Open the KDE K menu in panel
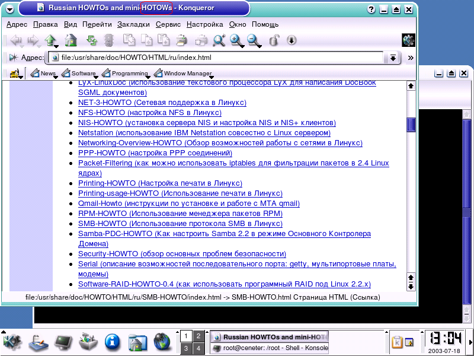Viewport: 474px width, 356px height. coord(12,342)
